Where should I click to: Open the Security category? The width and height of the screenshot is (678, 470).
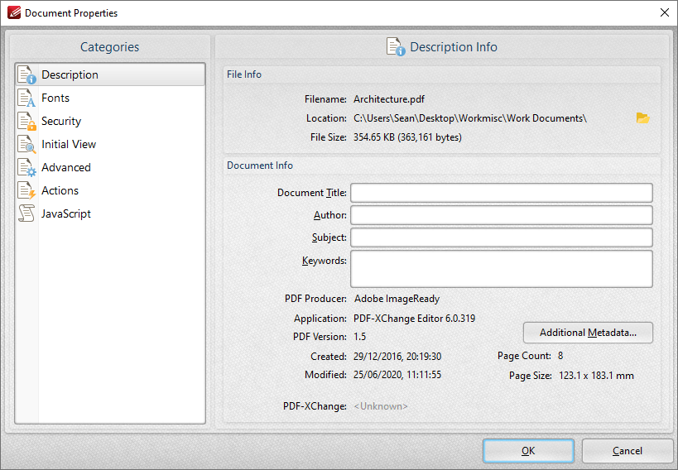[x=110, y=121]
